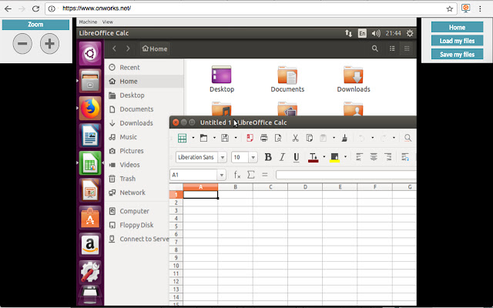The width and height of the screenshot is (493, 308).
Task: Click the Print icon in Calc toolbar
Action: [264, 138]
